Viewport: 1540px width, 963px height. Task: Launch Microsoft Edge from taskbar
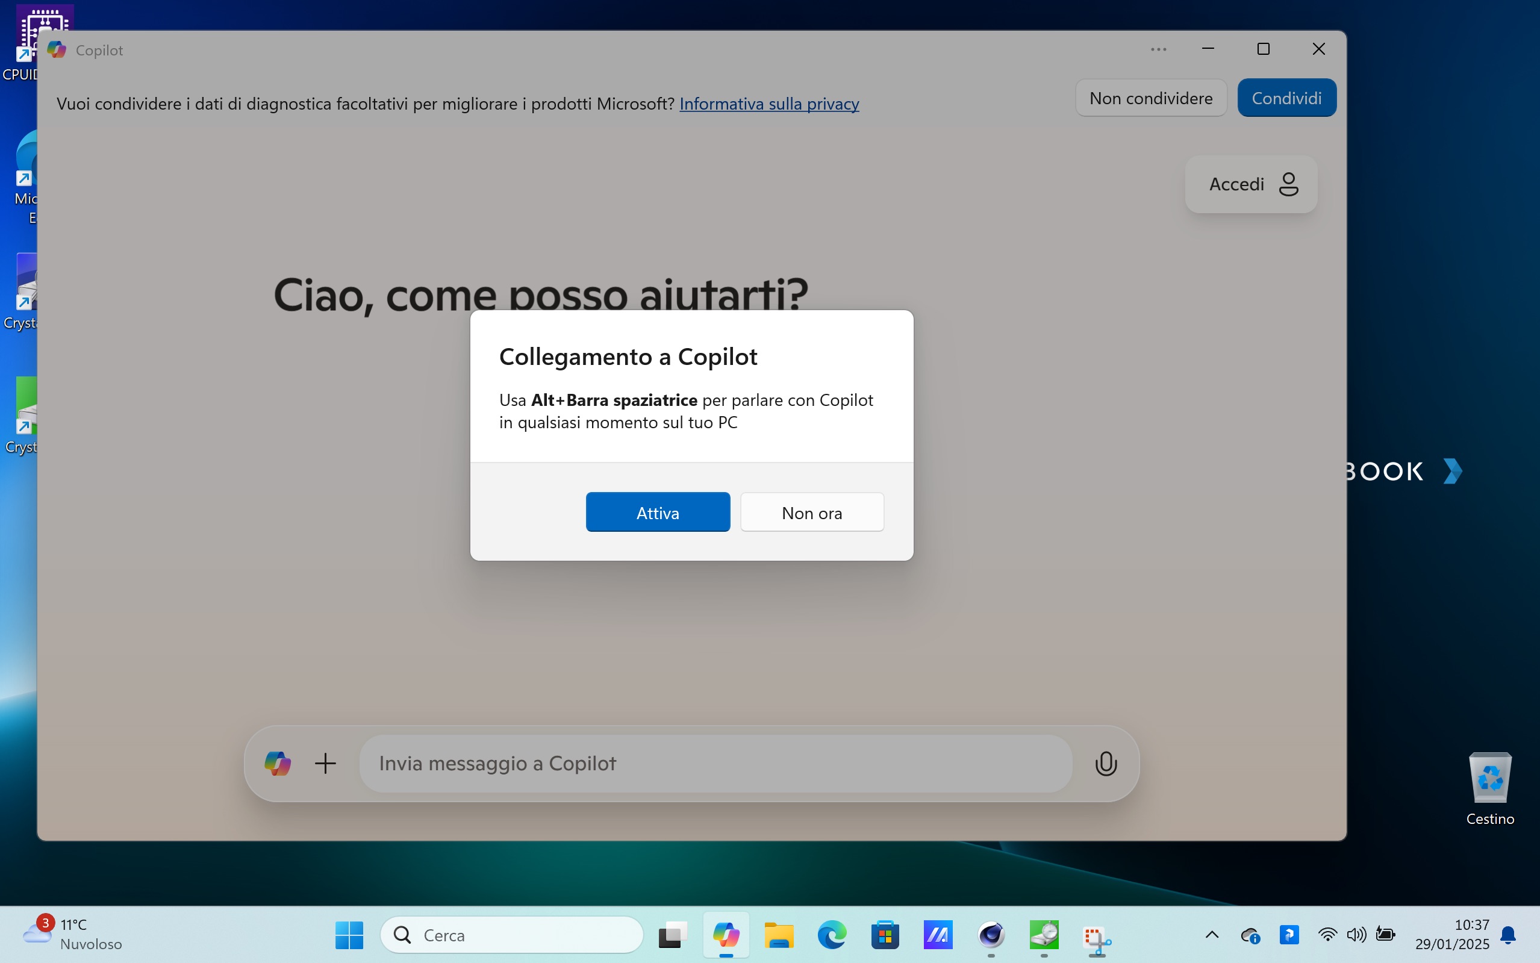[x=832, y=935]
